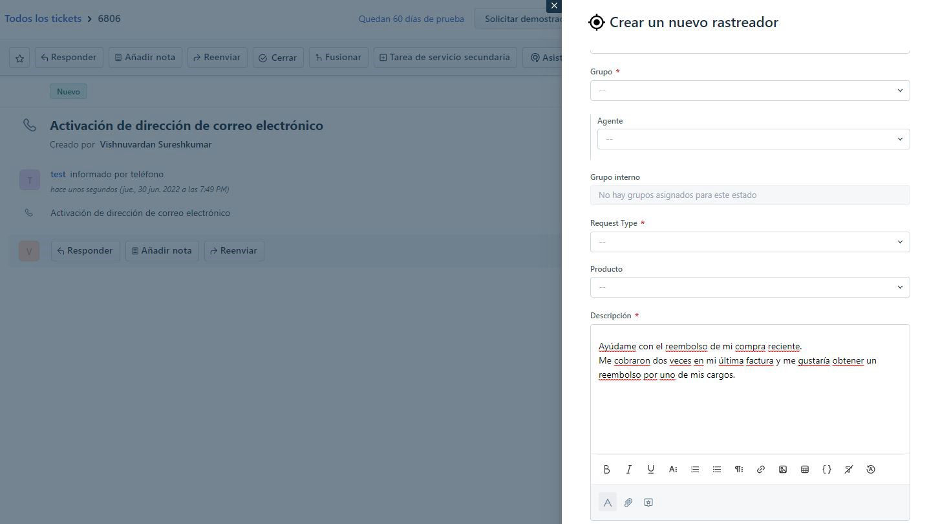Underline text in the description field
This screenshot has height=524, width=929.
650,469
